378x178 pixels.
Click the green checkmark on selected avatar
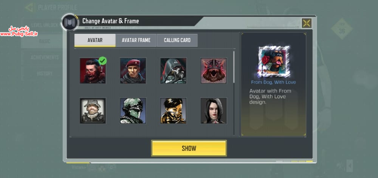pos(103,61)
